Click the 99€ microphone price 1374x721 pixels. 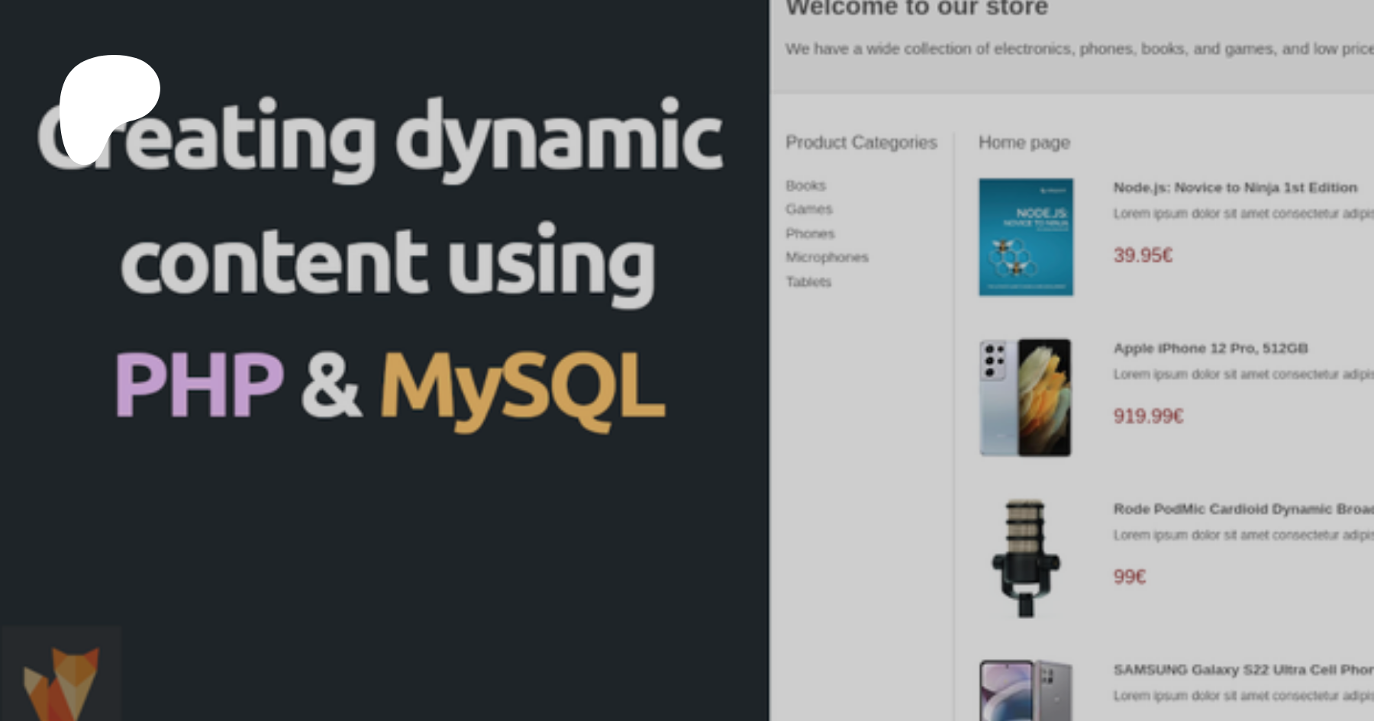(x=1130, y=577)
